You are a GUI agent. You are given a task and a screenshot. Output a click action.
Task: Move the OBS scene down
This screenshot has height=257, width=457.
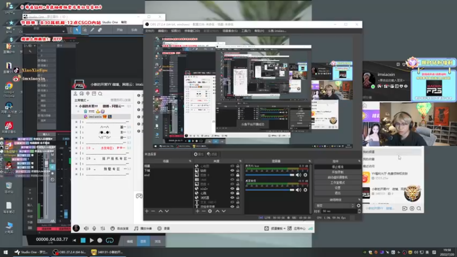tap(167, 211)
